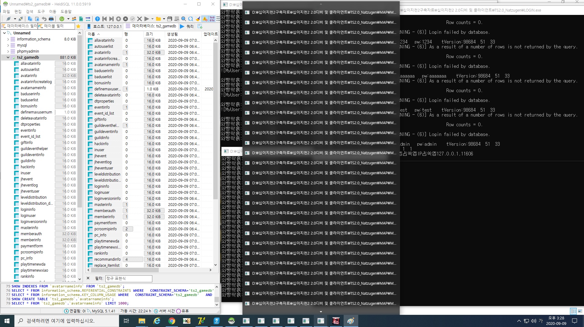Viewport: 584px width, 327px height.
Task: Open dropdown arrow next to run query
Action: (152, 19)
